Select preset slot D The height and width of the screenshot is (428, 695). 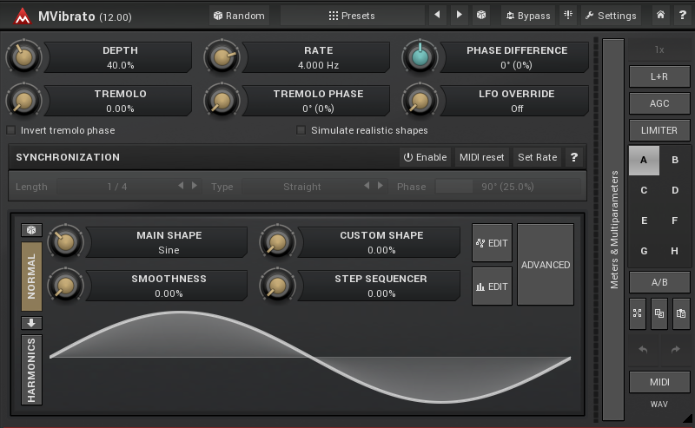(675, 190)
